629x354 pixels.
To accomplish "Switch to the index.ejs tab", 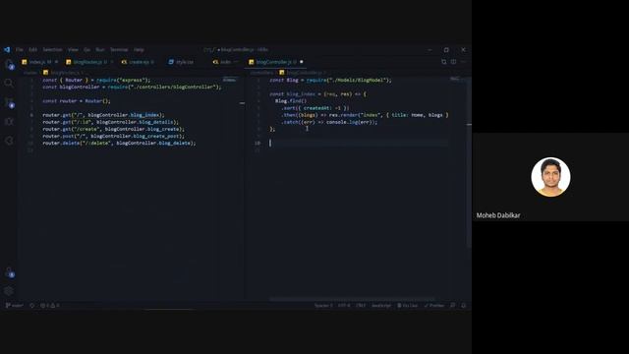I will (x=223, y=62).
